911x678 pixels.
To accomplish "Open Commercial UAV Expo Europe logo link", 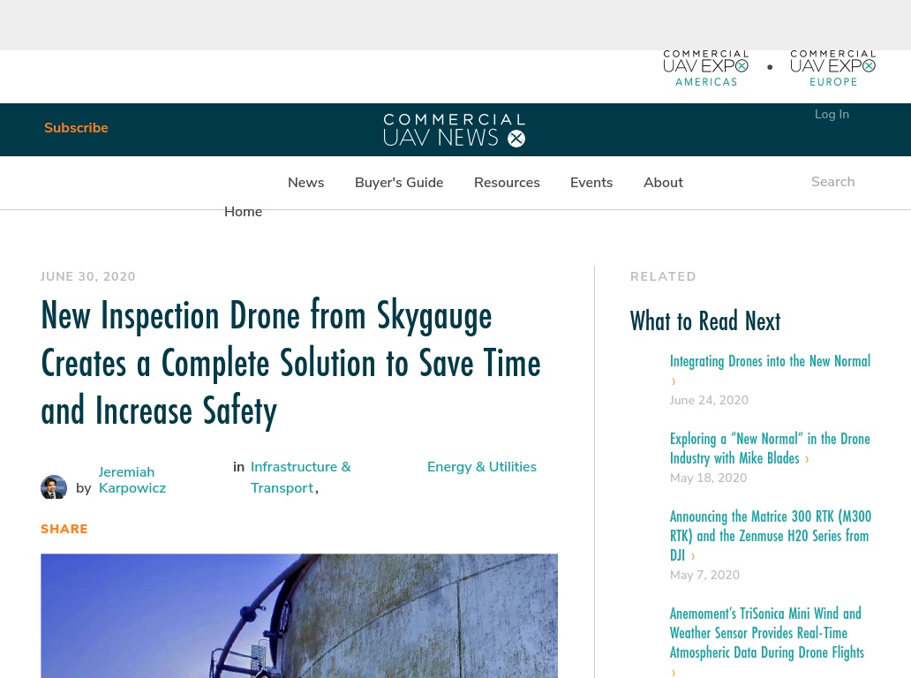I will [833, 69].
